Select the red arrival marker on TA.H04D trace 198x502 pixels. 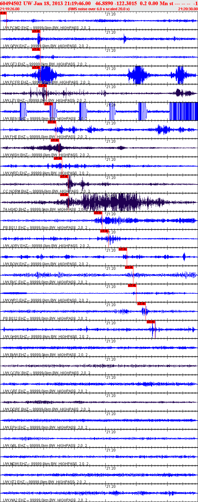(x=64, y=195)
